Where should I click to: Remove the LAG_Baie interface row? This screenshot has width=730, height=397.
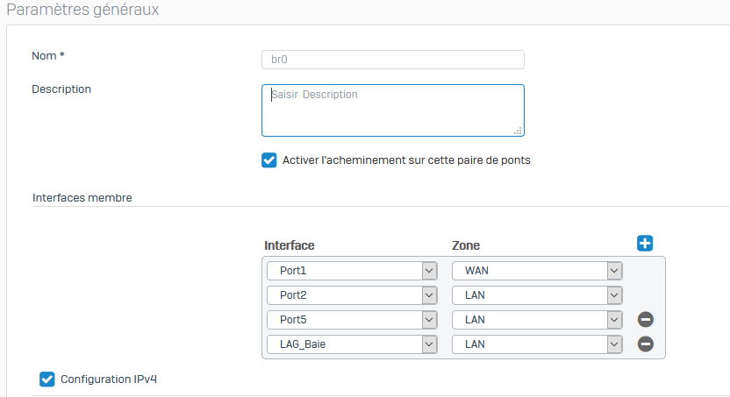click(645, 344)
